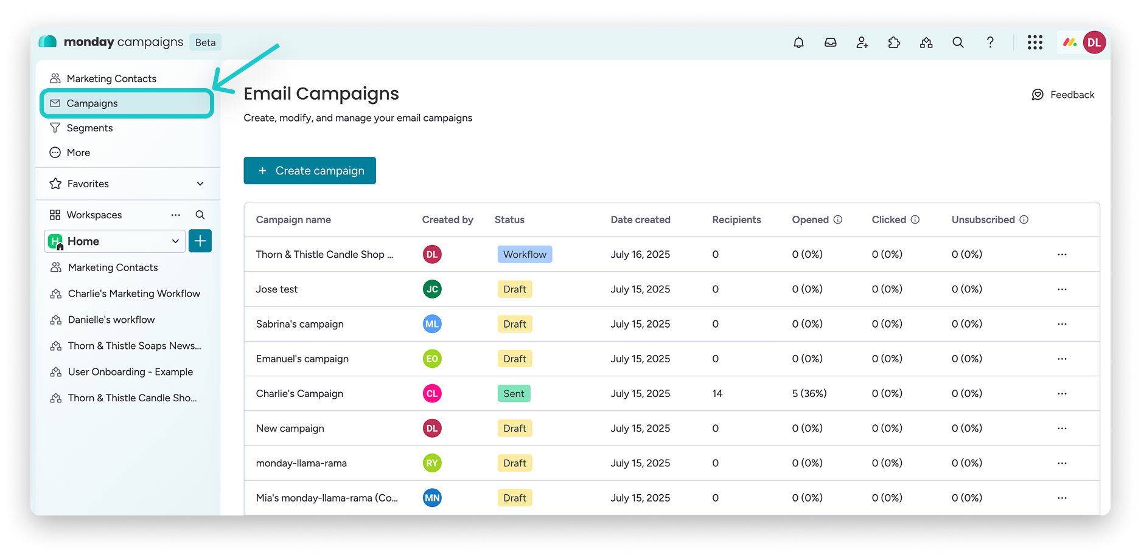Click the Recipients column header

(736, 219)
